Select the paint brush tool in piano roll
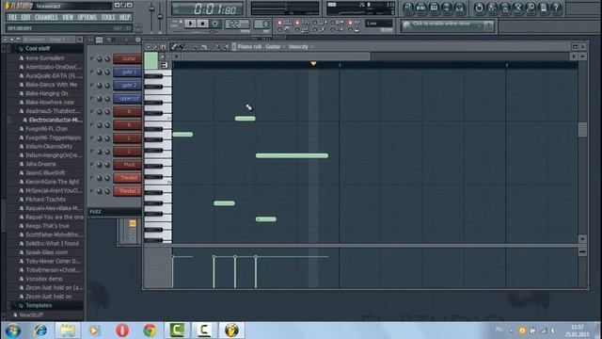The image size is (602, 339). click(x=182, y=47)
